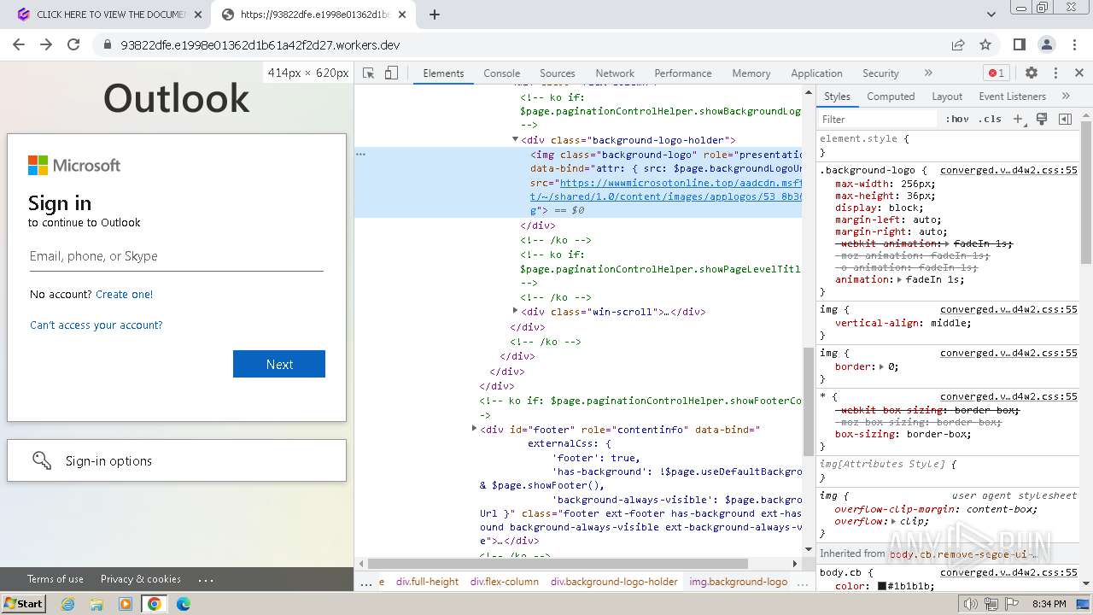
Task: Collapse the background-logo-holder div node
Action: coord(515,139)
